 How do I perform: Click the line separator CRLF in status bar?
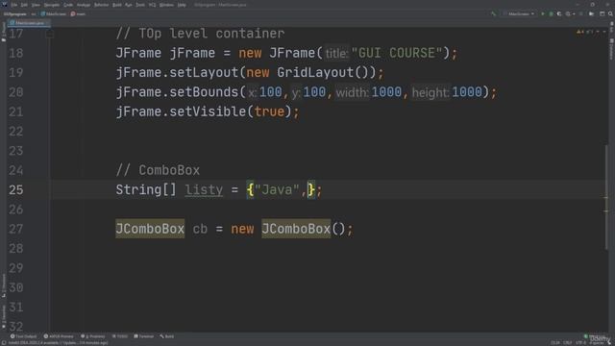pos(568,343)
